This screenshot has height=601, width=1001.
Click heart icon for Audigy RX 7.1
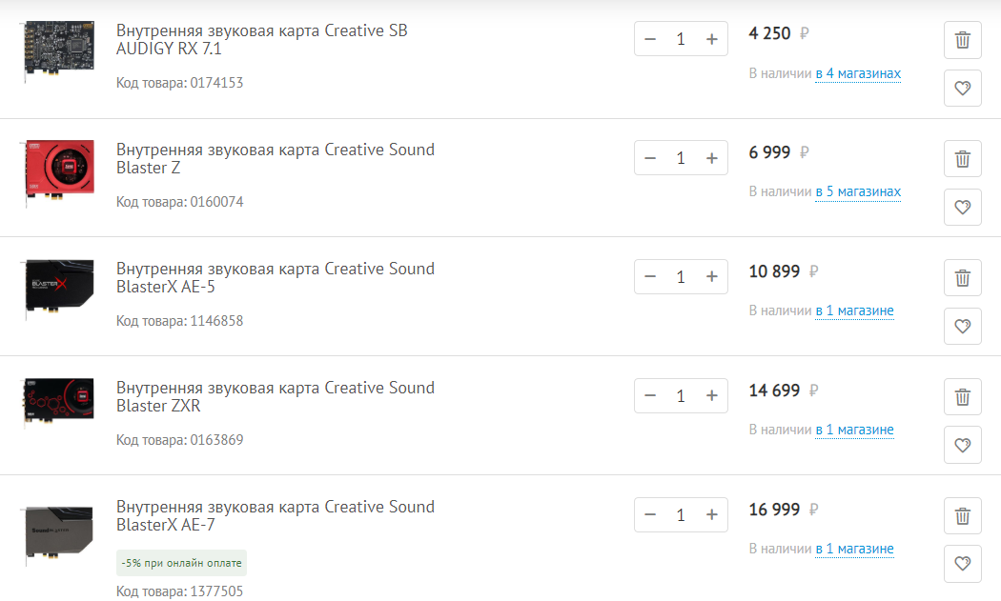tap(962, 89)
